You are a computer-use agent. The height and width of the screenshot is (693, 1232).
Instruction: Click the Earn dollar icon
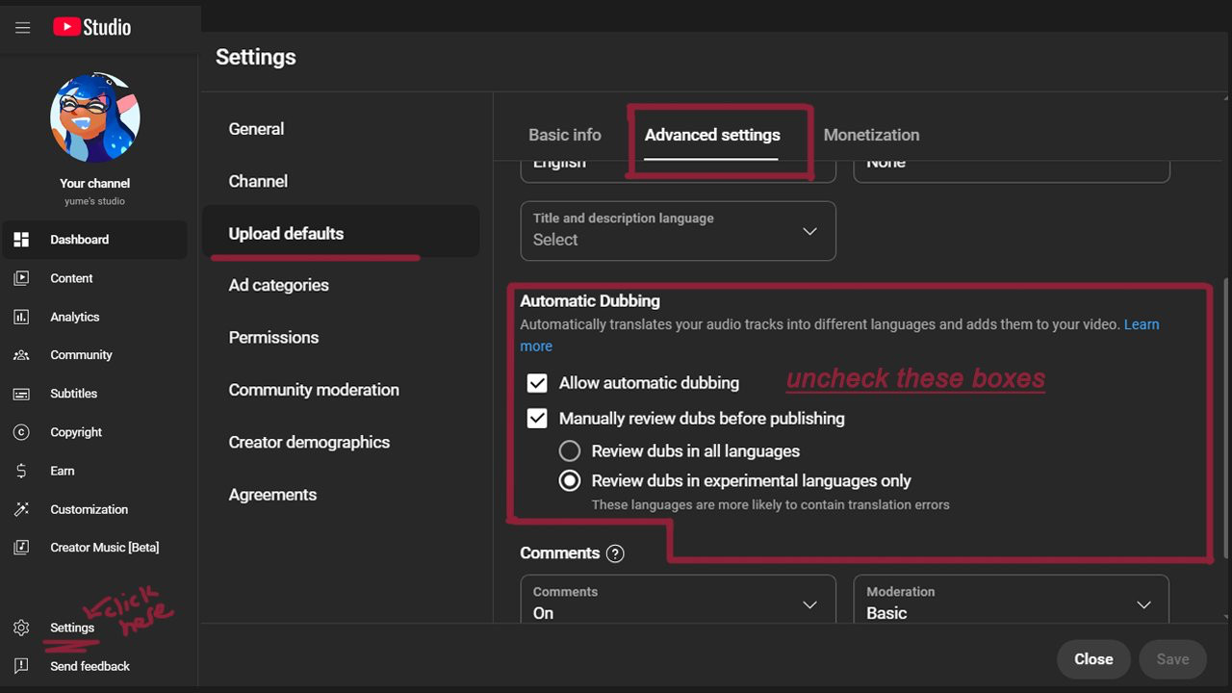pyautogui.click(x=21, y=471)
